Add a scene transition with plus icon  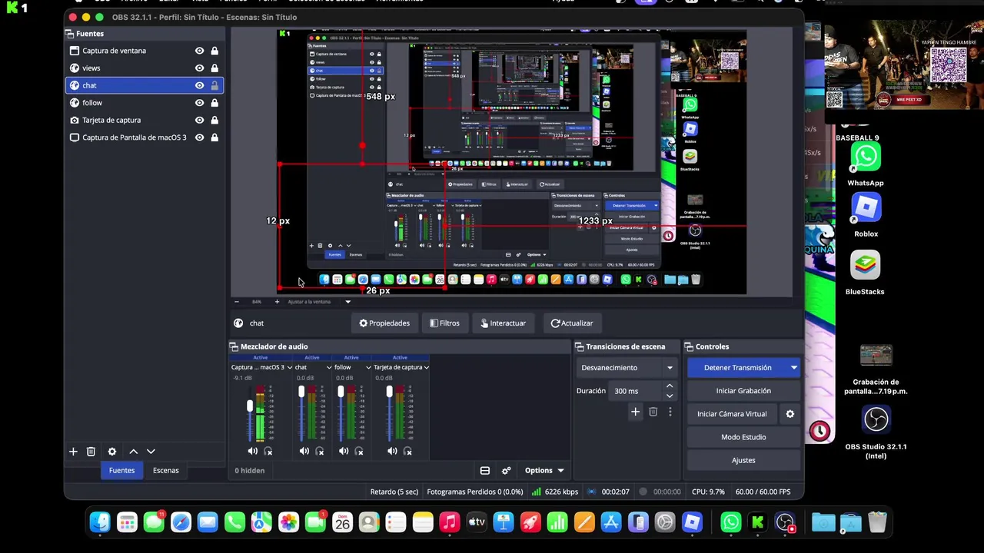[x=635, y=412]
